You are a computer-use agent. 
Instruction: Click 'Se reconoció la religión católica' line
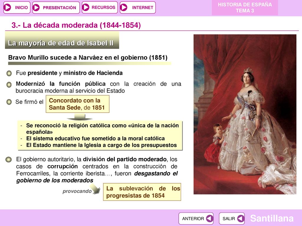click(102, 129)
